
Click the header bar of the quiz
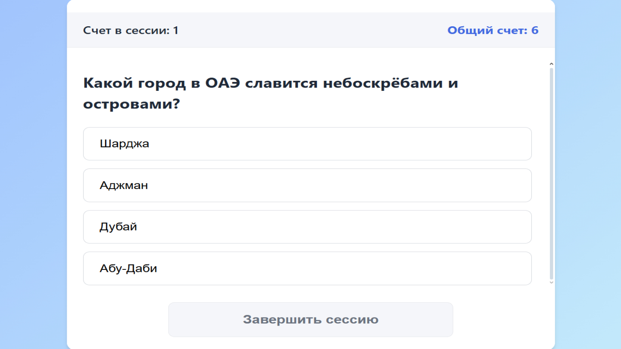310,30
